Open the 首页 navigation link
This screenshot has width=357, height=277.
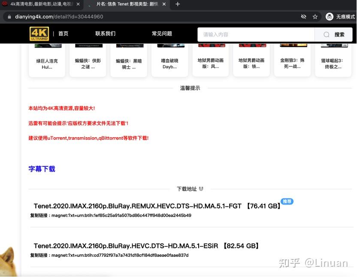64,34
